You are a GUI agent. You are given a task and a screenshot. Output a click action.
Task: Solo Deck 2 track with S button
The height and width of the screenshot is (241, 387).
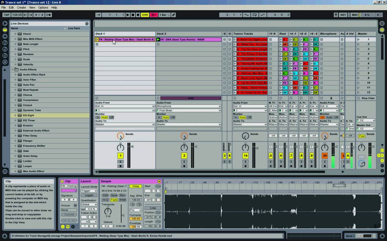184,162
